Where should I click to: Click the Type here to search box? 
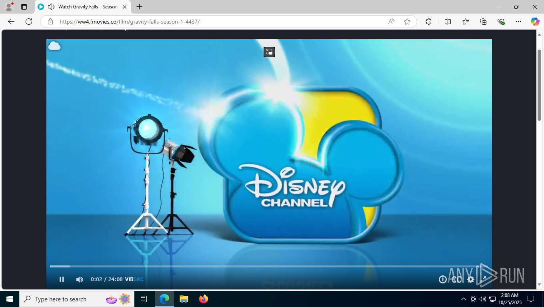(x=76, y=299)
